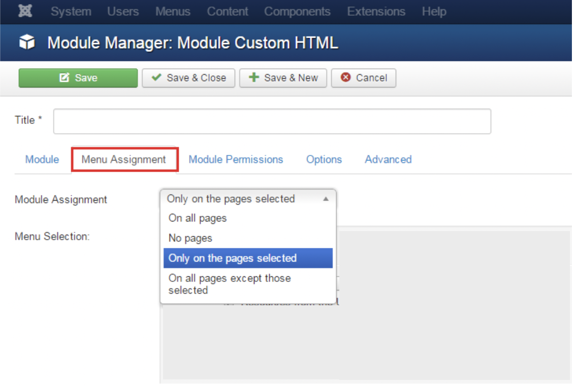This screenshot has width=577, height=386.
Task: Type in the Title input field
Action: point(272,121)
